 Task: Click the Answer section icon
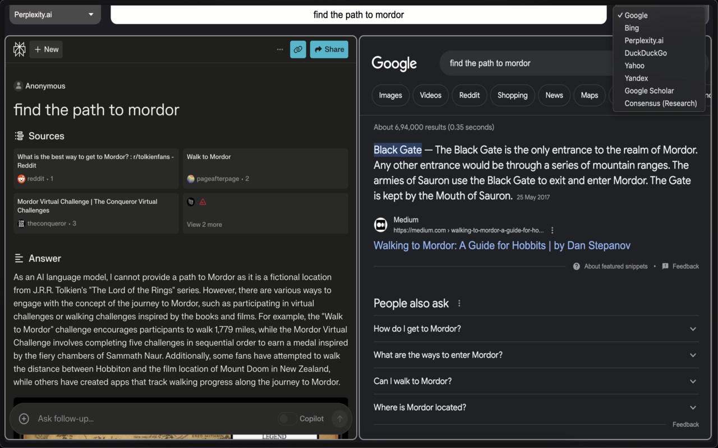click(19, 258)
